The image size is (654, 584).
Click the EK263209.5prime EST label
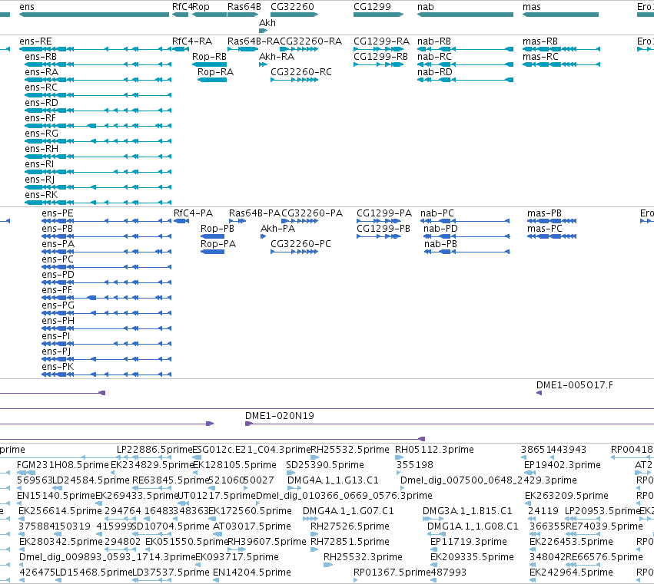click(x=566, y=496)
